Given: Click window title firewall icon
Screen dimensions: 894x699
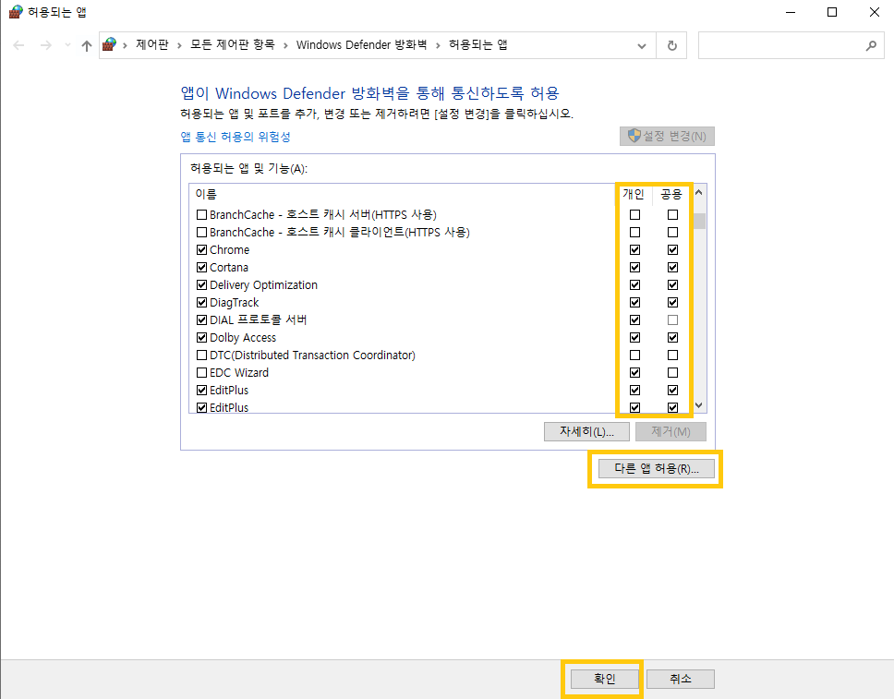Looking at the screenshot, I should click(16, 12).
